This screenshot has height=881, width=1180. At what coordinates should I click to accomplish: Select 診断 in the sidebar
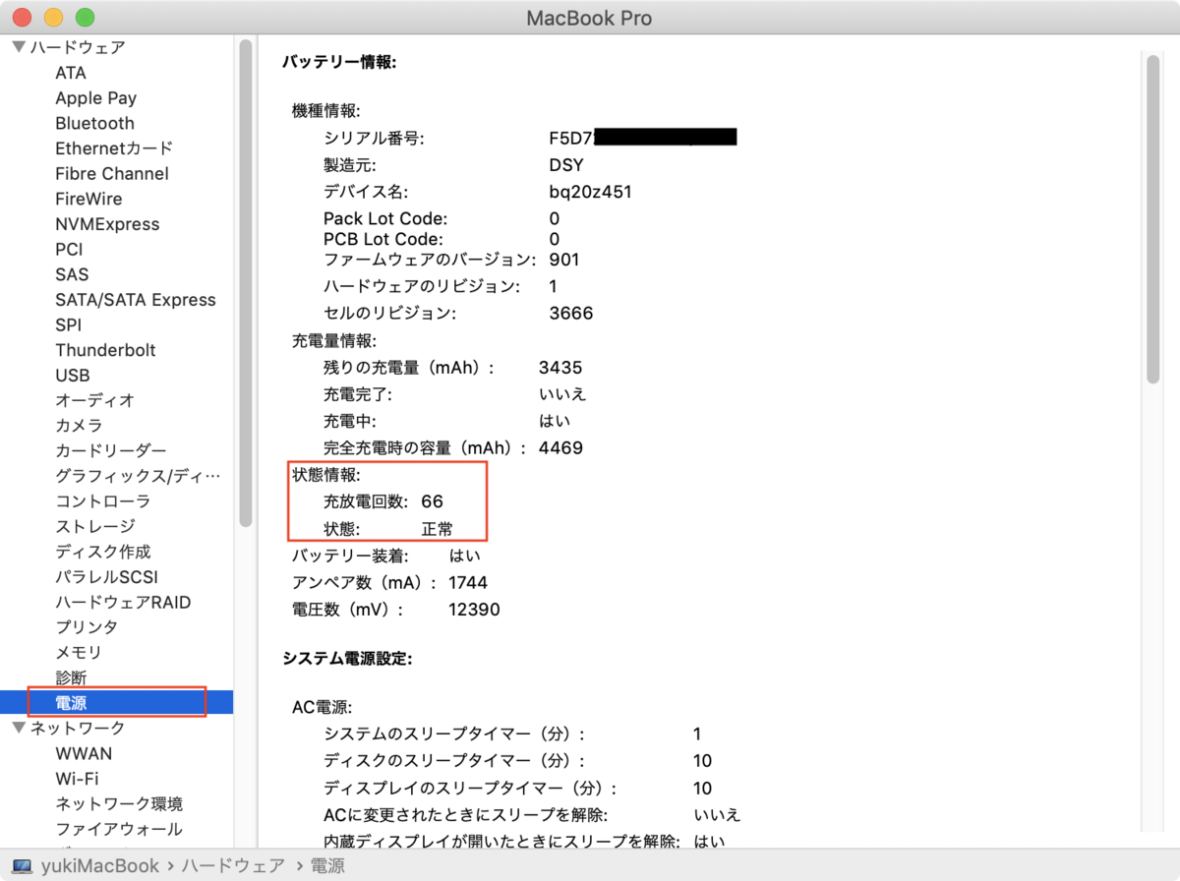[71, 677]
